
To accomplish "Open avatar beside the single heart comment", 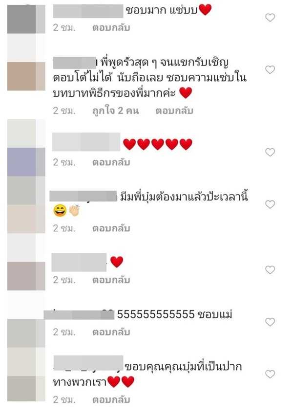I will point(26,276).
